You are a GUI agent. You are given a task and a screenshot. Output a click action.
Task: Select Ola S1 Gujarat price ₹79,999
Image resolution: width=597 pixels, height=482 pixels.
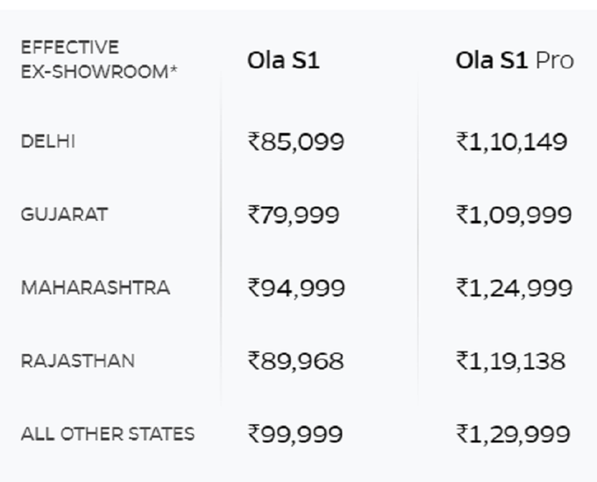(294, 215)
